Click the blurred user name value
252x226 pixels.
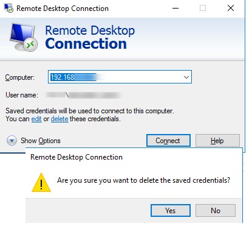(83, 95)
